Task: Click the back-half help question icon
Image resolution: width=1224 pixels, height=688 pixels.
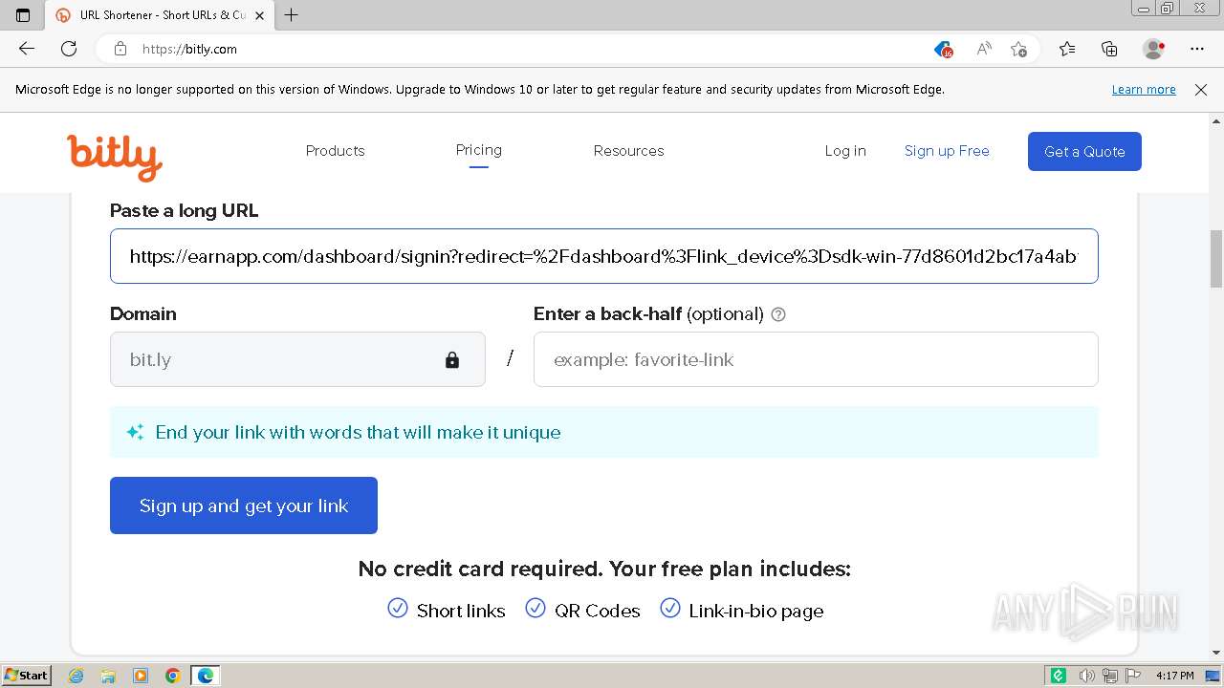Action: [x=778, y=314]
